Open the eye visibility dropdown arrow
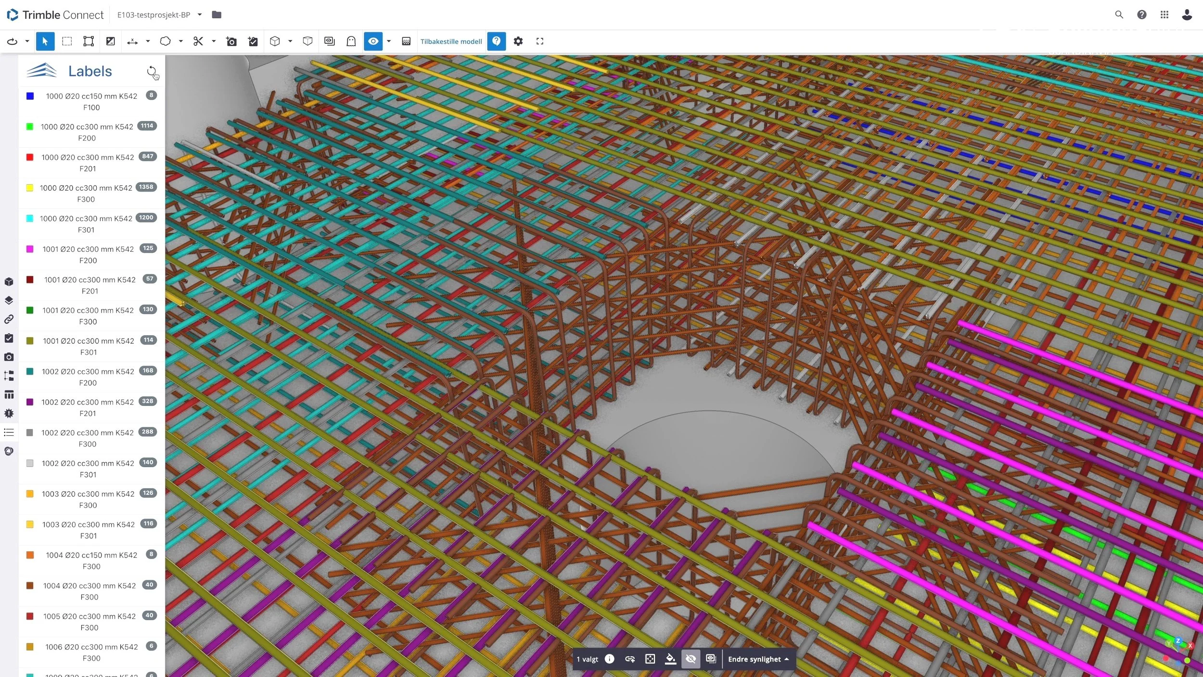The width and height of the screenshot is (1203, 677). pyautogui.click(x=389, y=41)
